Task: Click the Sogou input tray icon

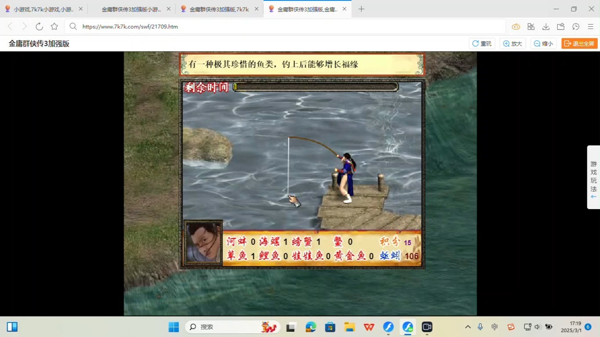Action: [511, 327]
